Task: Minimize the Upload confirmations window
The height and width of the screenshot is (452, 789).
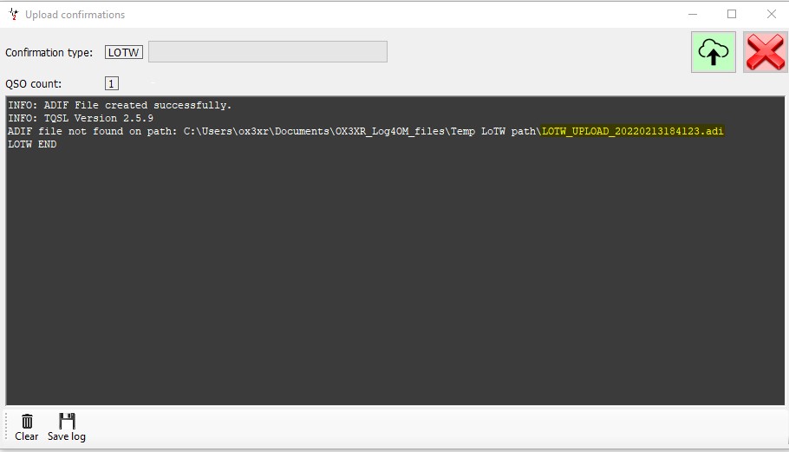Action: pos(693,14)
